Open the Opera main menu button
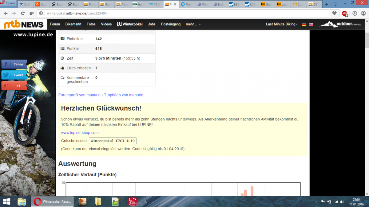Viewport: 369px width, 207px height. point(9,4)
